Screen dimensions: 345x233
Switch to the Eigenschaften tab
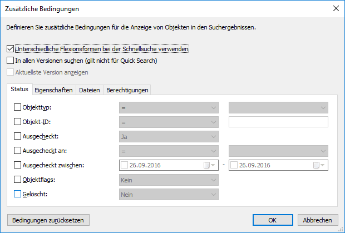[x=53, y=90]
